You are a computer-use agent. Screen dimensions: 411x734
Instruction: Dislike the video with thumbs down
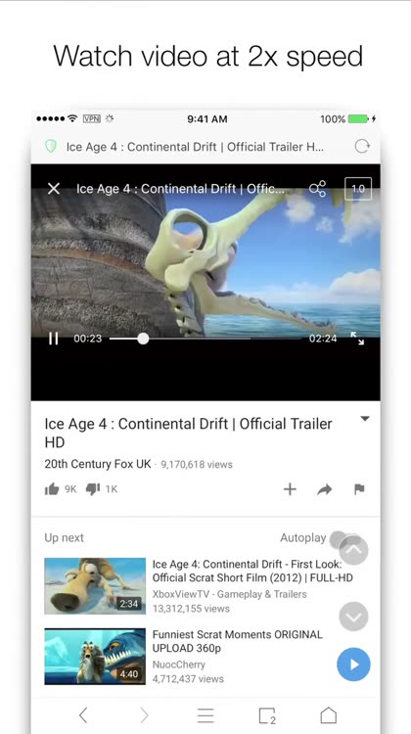pyautogui.click(x=93, y=489)
